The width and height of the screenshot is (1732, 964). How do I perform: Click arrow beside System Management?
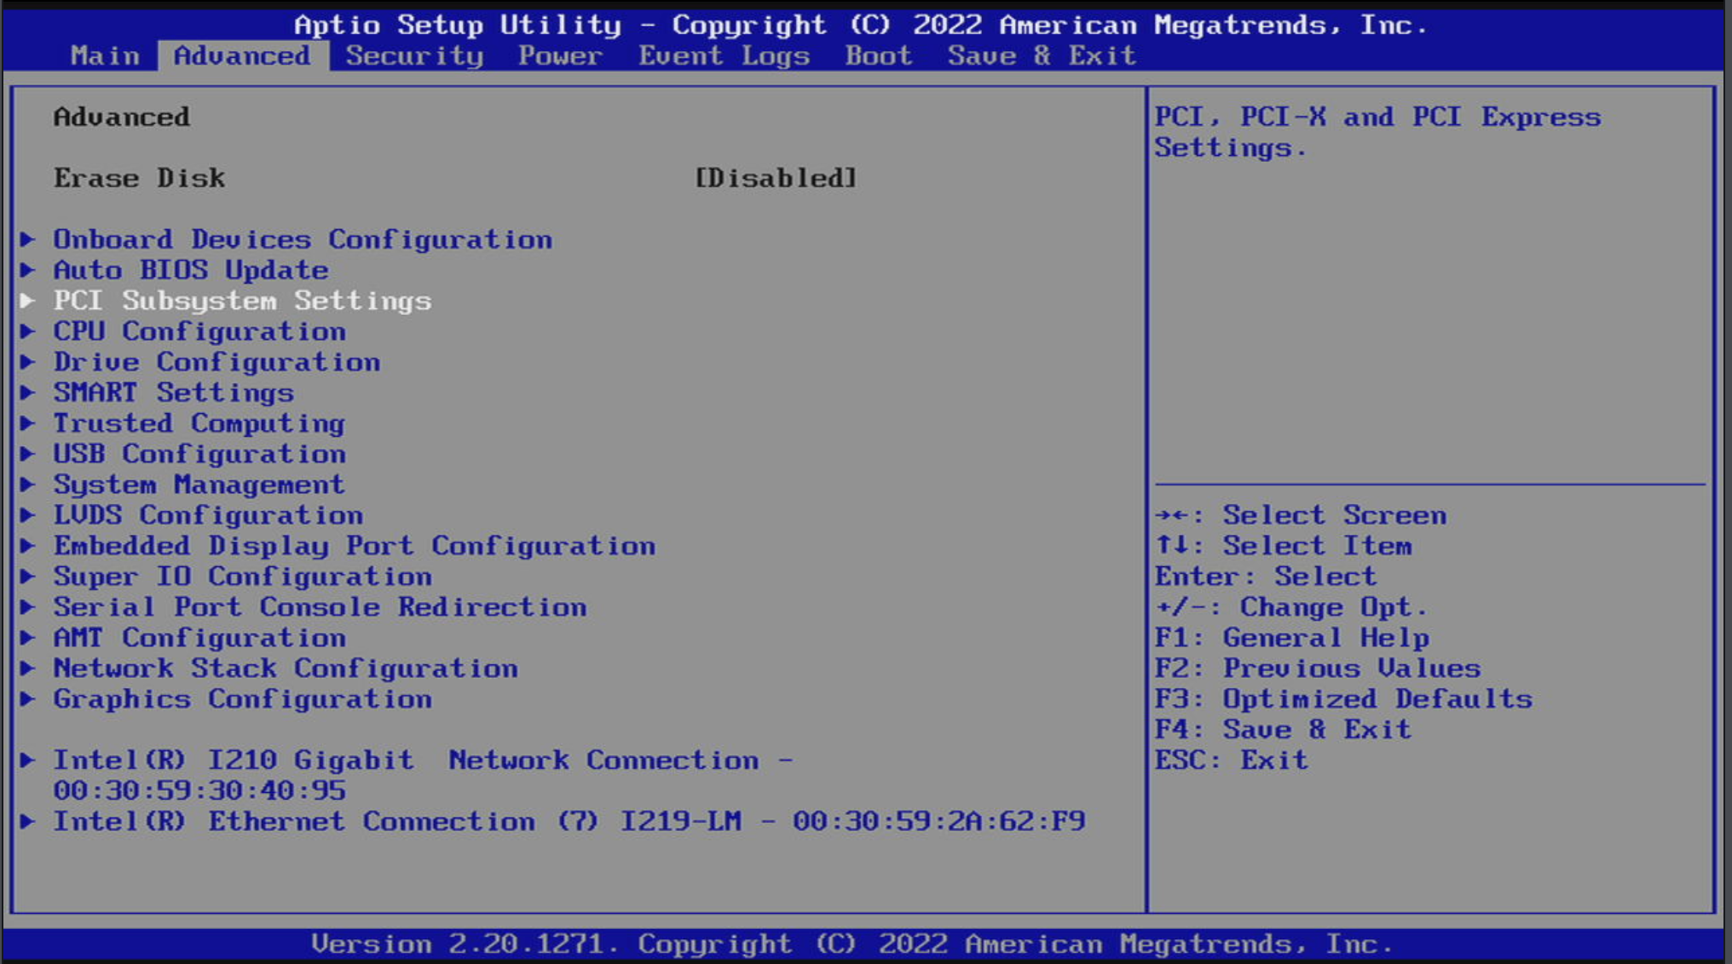[x=28, y=485]
